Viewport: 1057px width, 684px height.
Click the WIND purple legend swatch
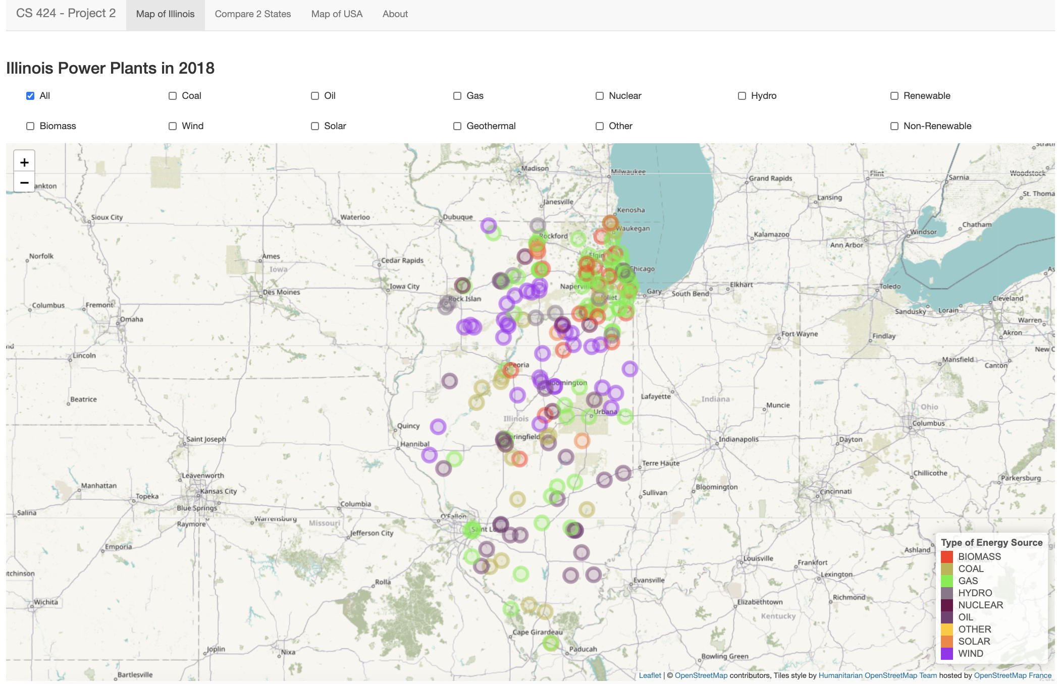coord(947,654)
